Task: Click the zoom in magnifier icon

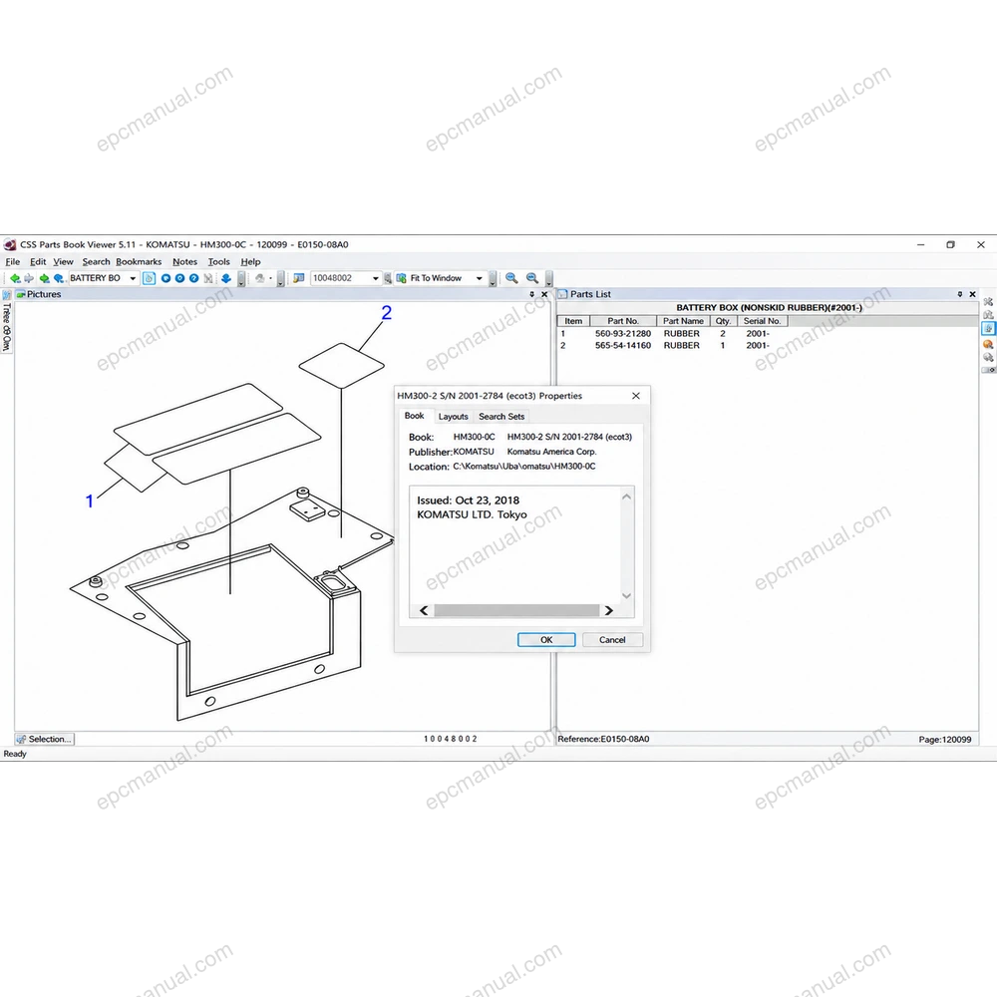Action: pos(511,278)
